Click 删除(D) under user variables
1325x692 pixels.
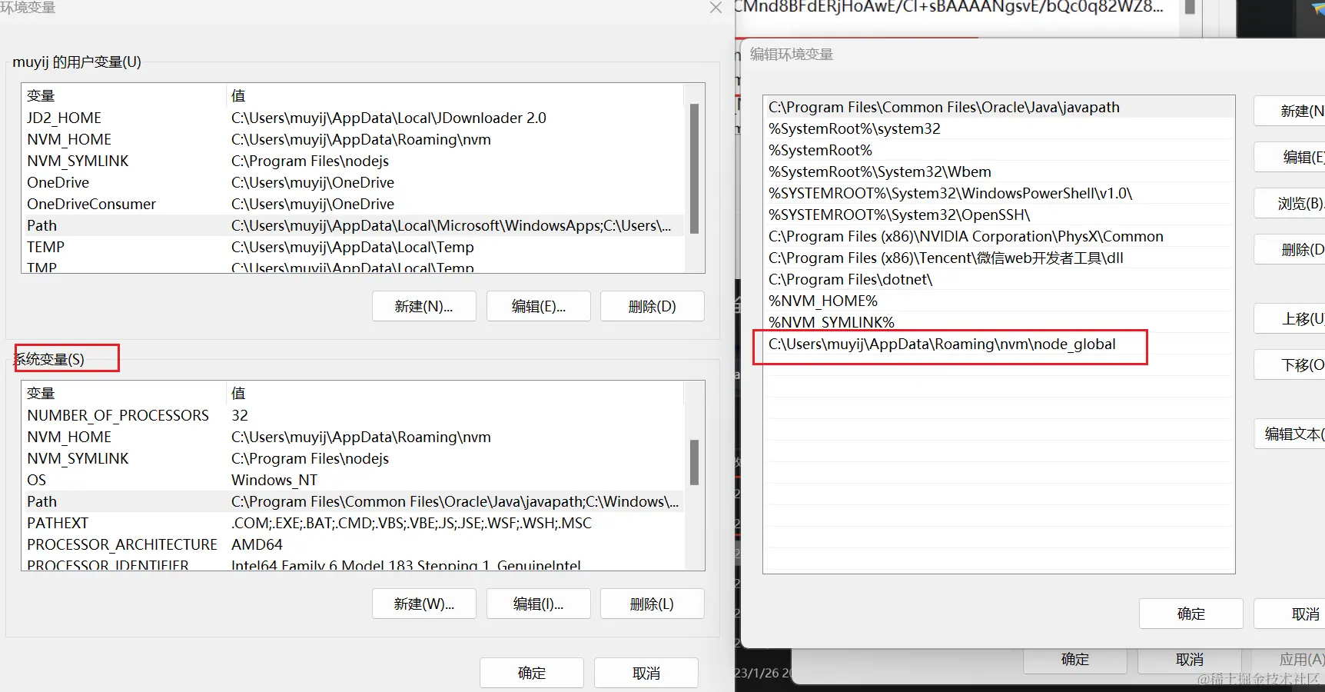tap(653, 306)
